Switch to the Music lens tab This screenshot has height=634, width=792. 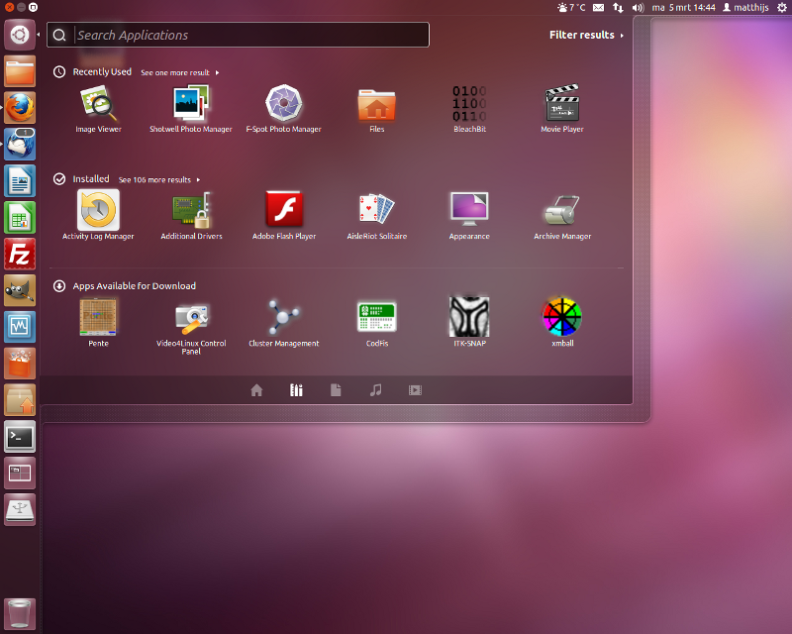375,390
